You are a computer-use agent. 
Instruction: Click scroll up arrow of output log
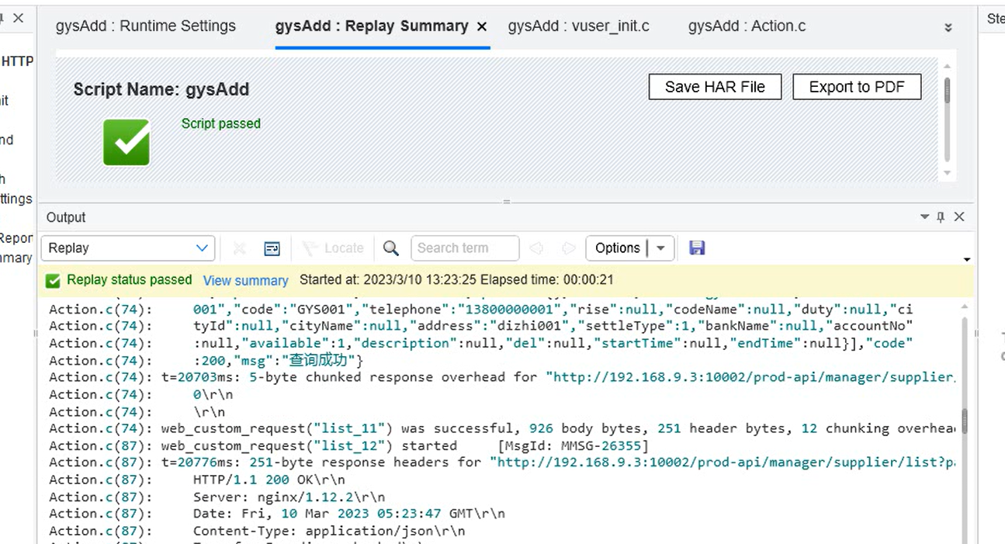(965, 306)
